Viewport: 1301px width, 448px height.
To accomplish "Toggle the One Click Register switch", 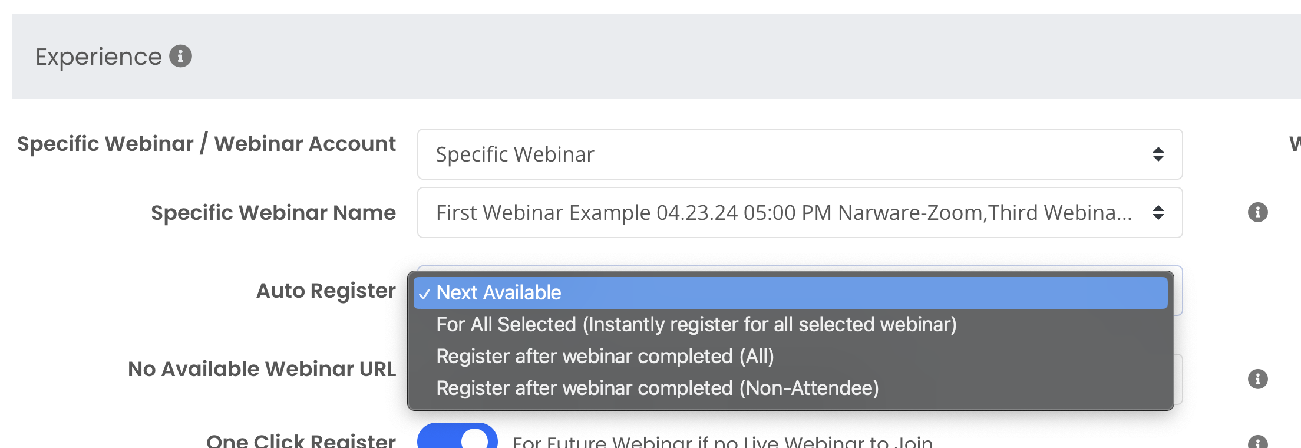I will [x=457, y=436].
